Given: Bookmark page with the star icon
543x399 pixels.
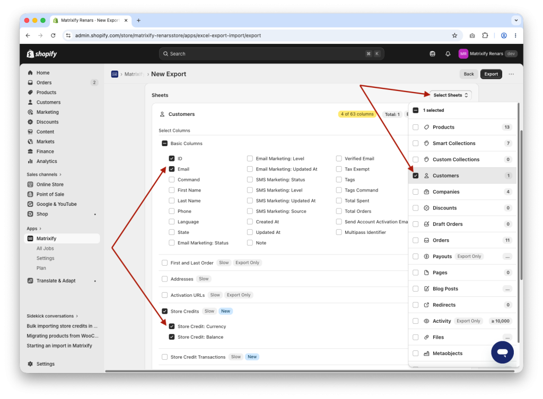Looking at the screenshot, I should point(454,35).
